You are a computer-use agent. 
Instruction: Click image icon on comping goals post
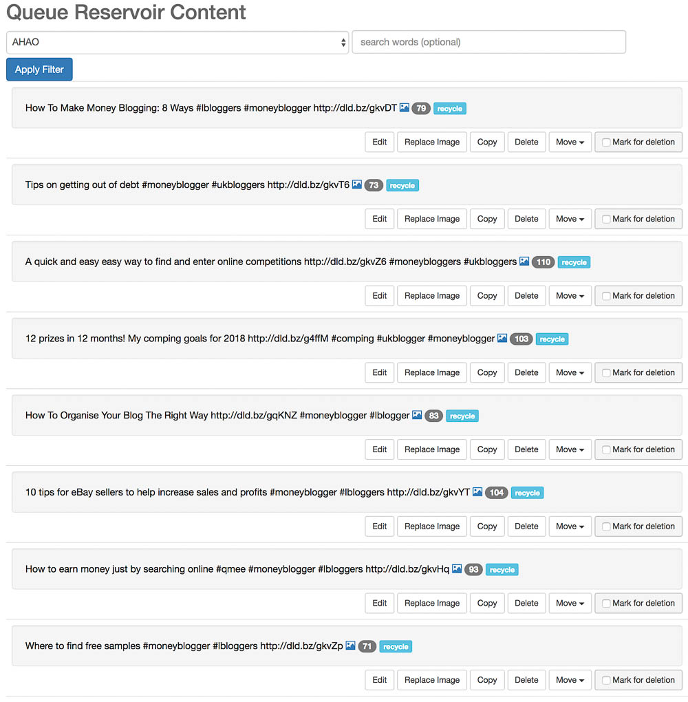tap(502, 339)
